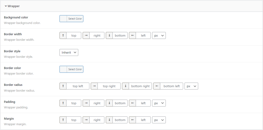Click the Background color swatch preview

tap(63, 19)
